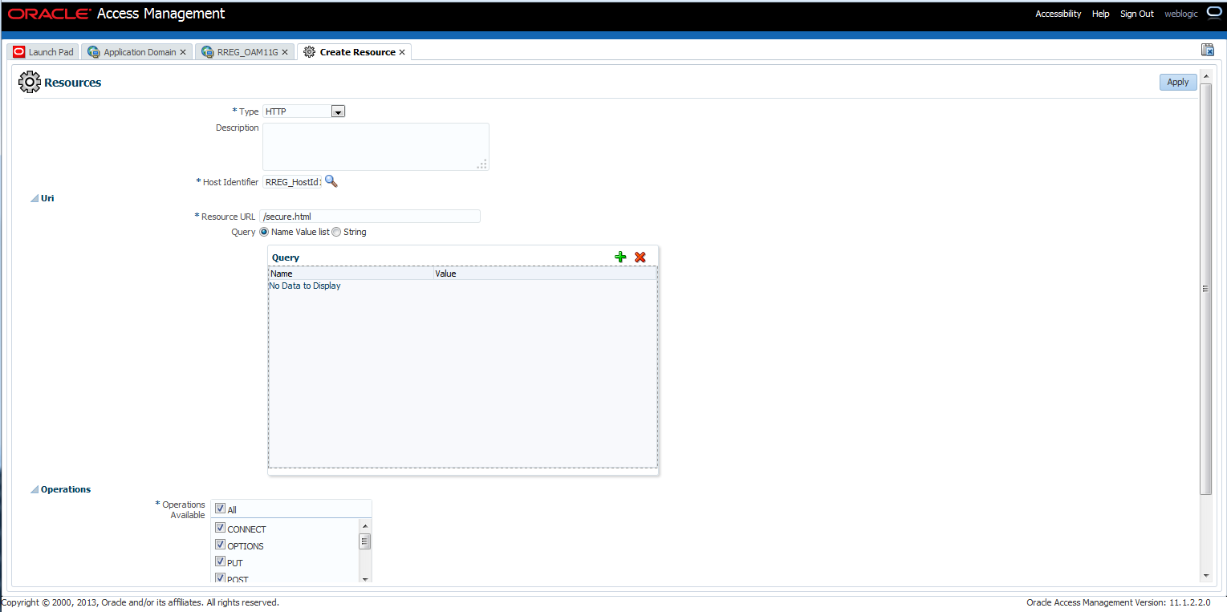Close the RREG_OAM11G tab
The width and height of the screenshot is (1227, 612).
[284, 52]
